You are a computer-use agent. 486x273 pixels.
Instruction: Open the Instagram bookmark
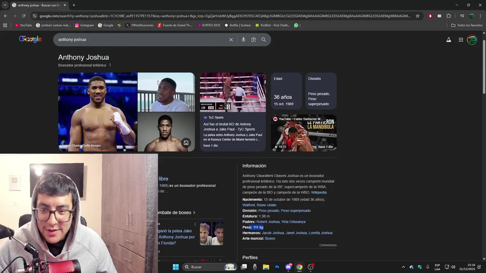tap(84, 25)
